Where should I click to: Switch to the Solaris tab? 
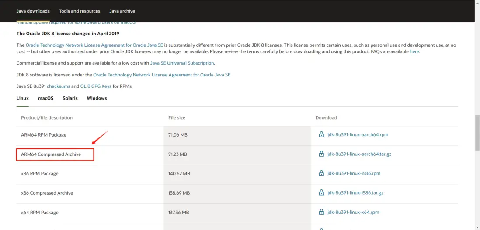tap(70, 98)
